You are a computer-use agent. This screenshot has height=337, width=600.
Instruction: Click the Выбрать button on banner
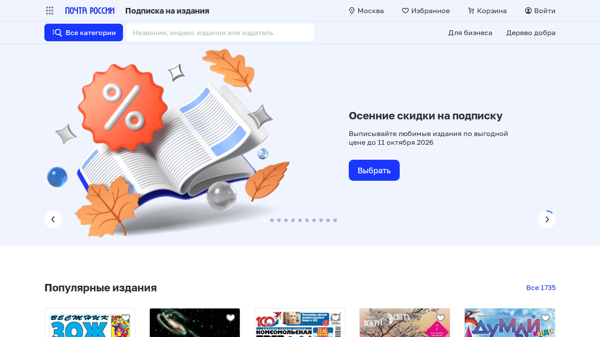click(374, 170)
